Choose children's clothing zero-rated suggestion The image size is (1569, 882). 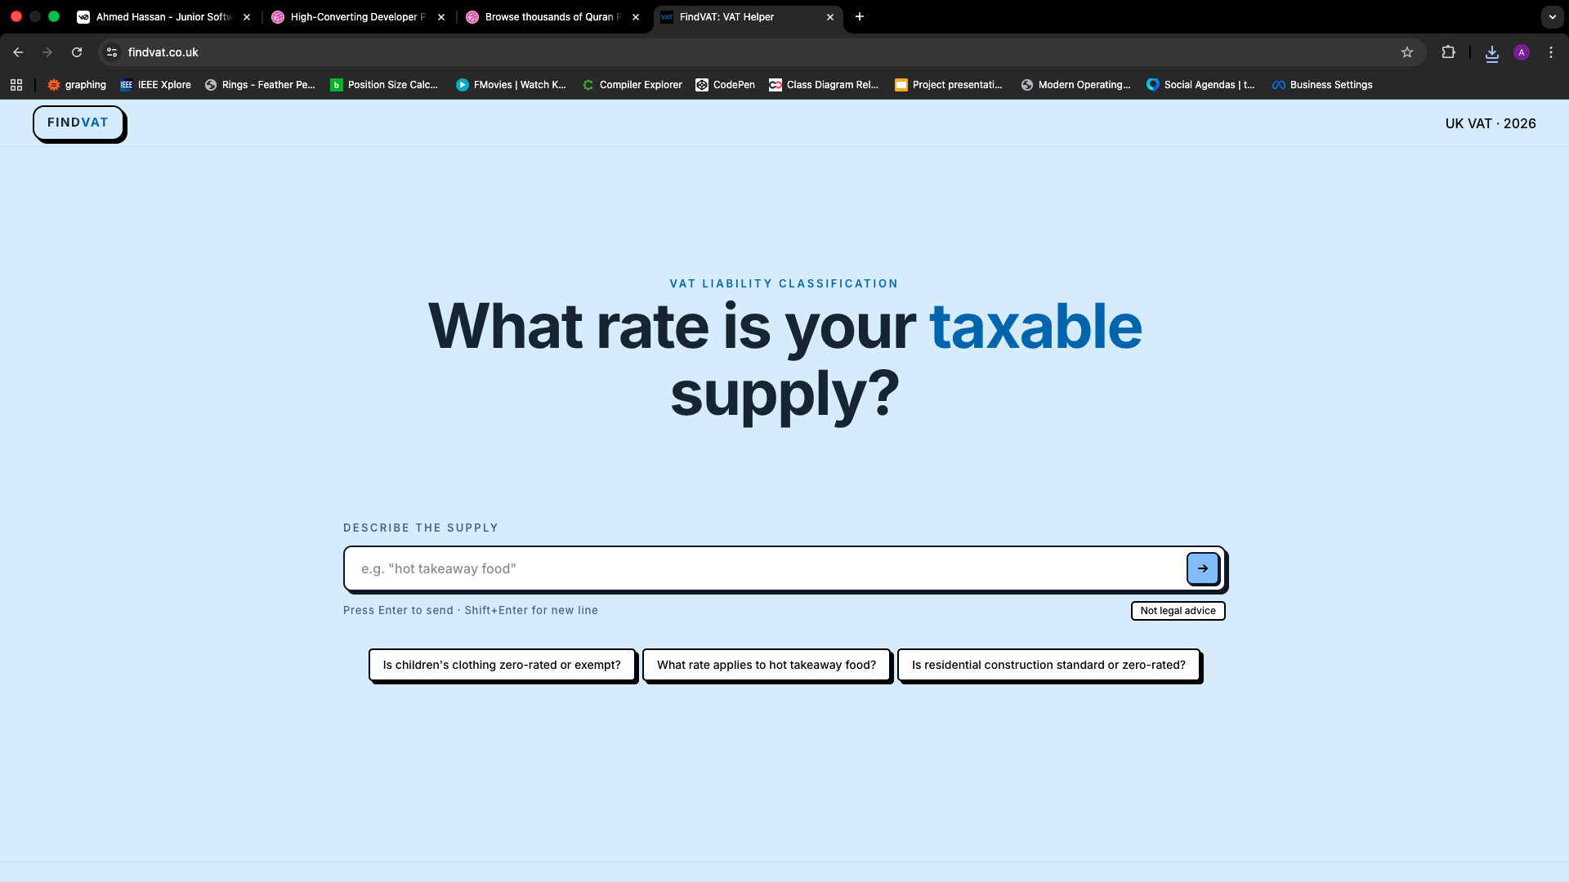pos(502,665)
